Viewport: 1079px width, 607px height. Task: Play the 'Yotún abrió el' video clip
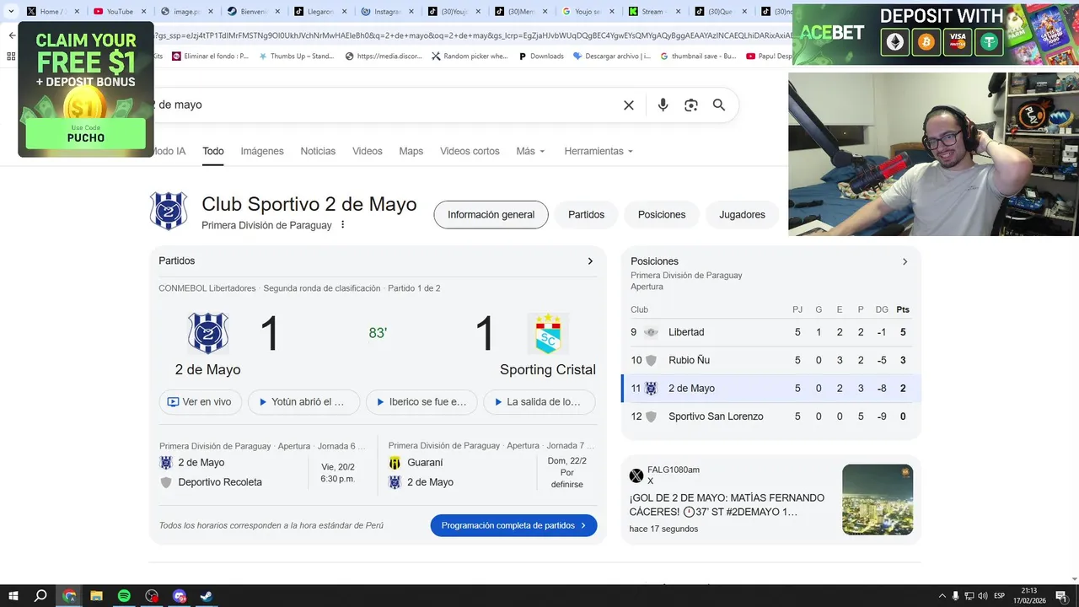pyautogui.click(x=303, y=402)
